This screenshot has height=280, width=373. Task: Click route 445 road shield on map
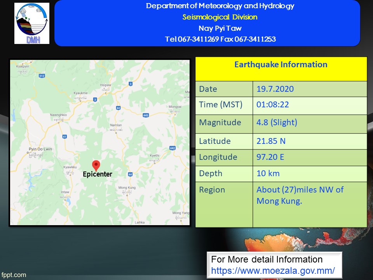click(x=146, y=115)
